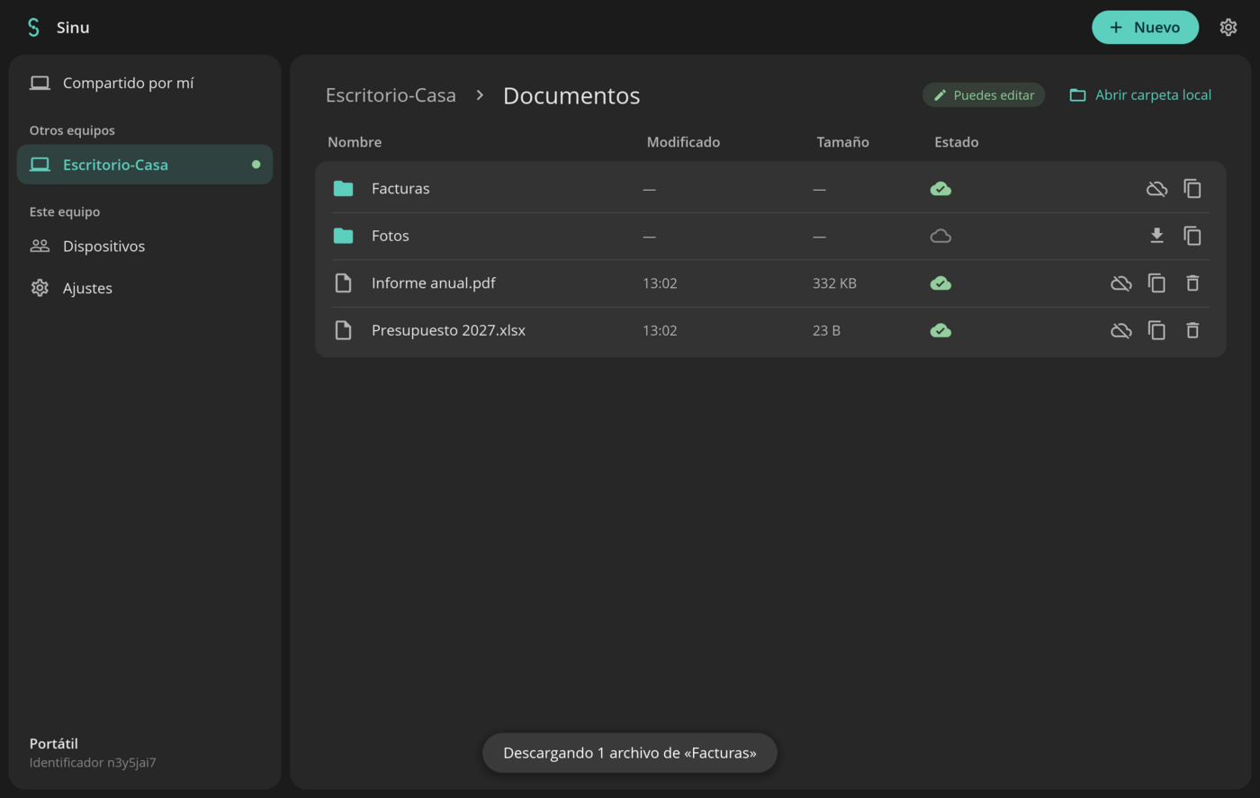Screen dimensions: 1260x798
Task: Click the Fotos folder icon
Action: pos(343,236)
